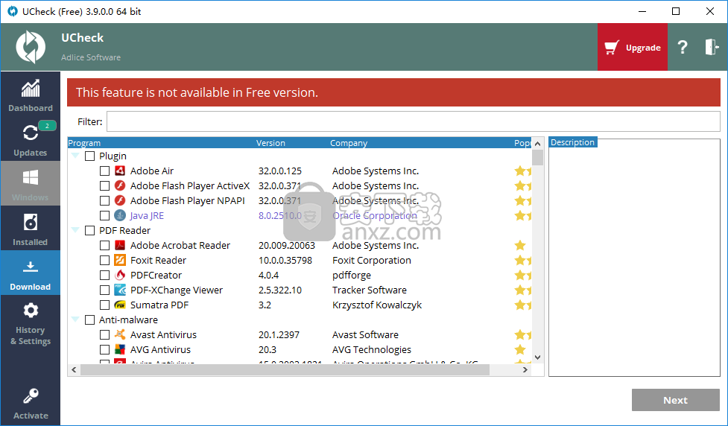Screen dimensions: 728x426
Task: Click the Java JRE icon
Action: click(120, 215)
